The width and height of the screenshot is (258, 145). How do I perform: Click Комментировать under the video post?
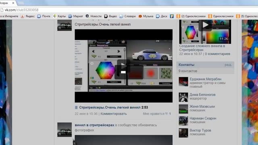[114, 114]
